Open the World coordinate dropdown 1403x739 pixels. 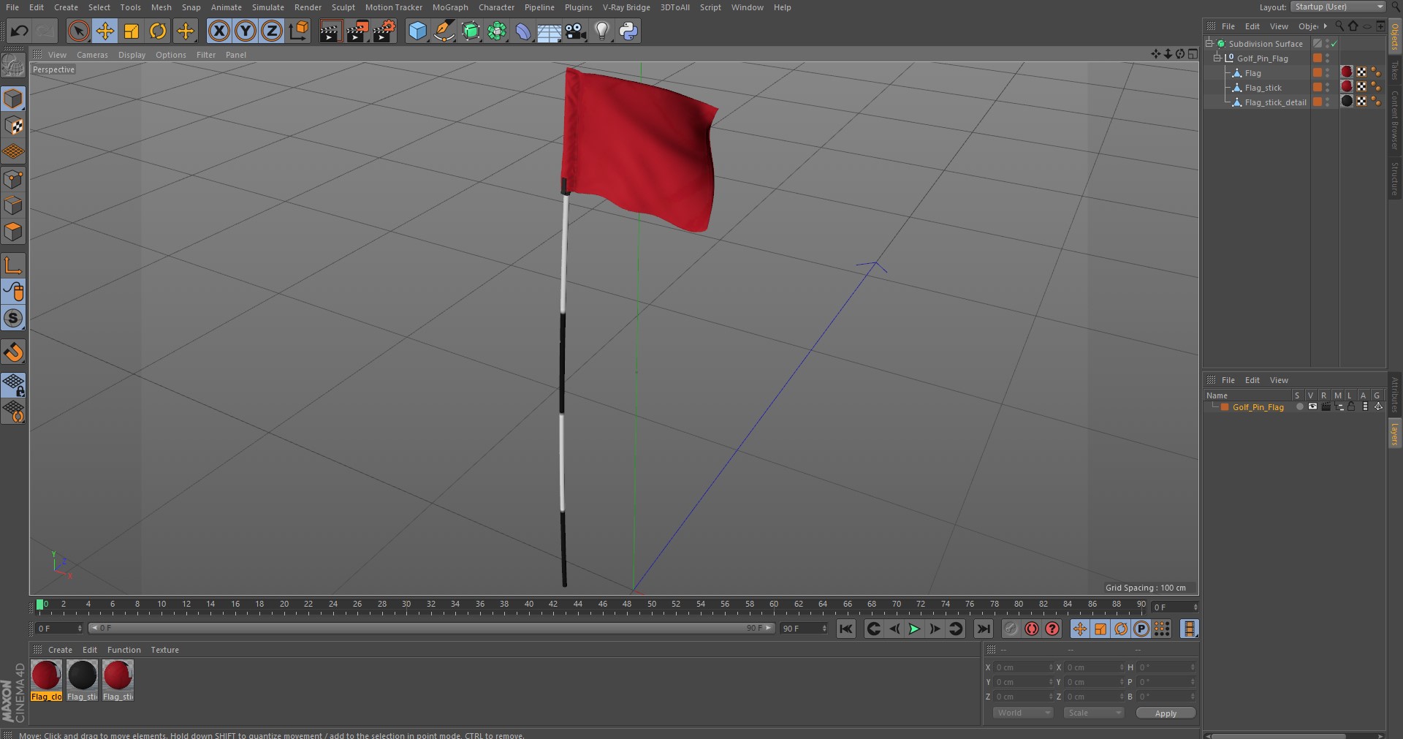tap(1022, 713)
